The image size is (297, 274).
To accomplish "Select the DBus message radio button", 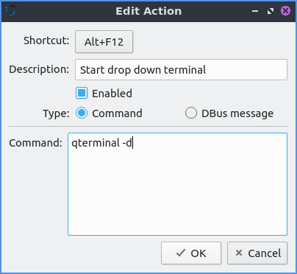I will [191, 113].
